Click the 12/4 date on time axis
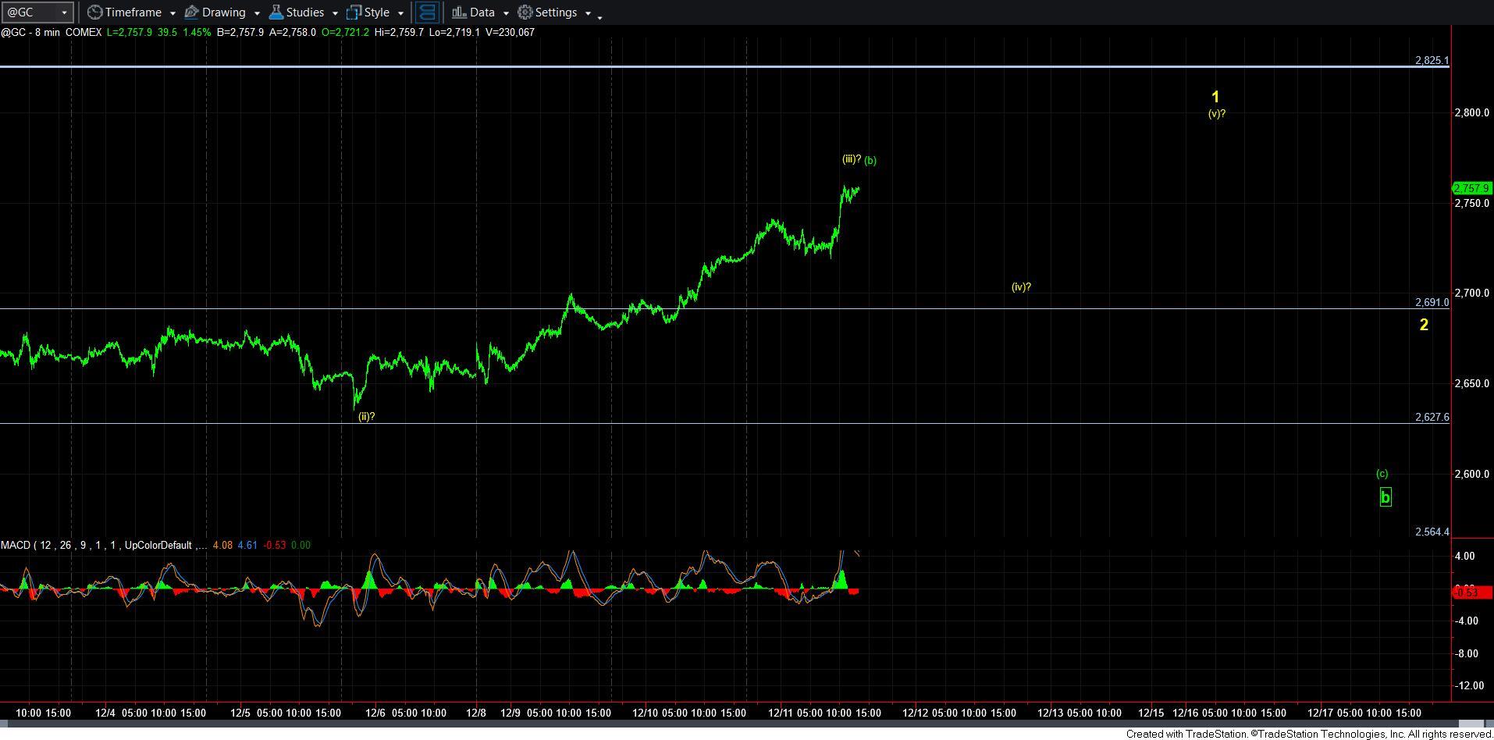 point(105,713)
